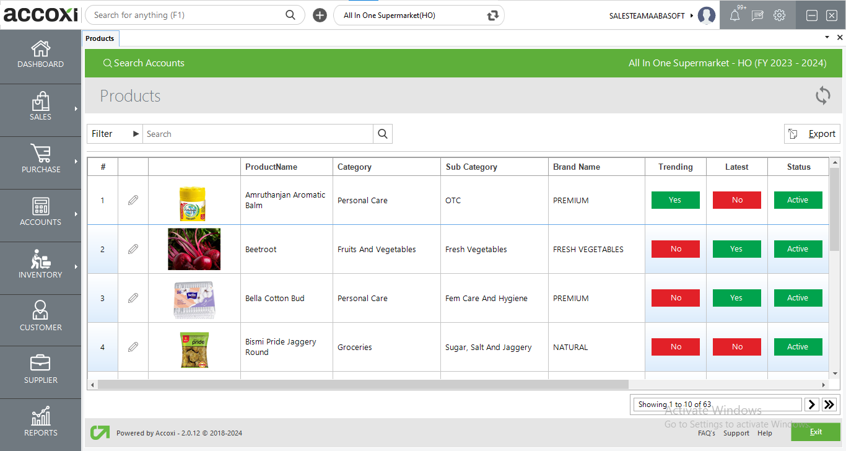The image size is (846, 451).
Task: Open the Support link in footer
Action: (736, 433)
